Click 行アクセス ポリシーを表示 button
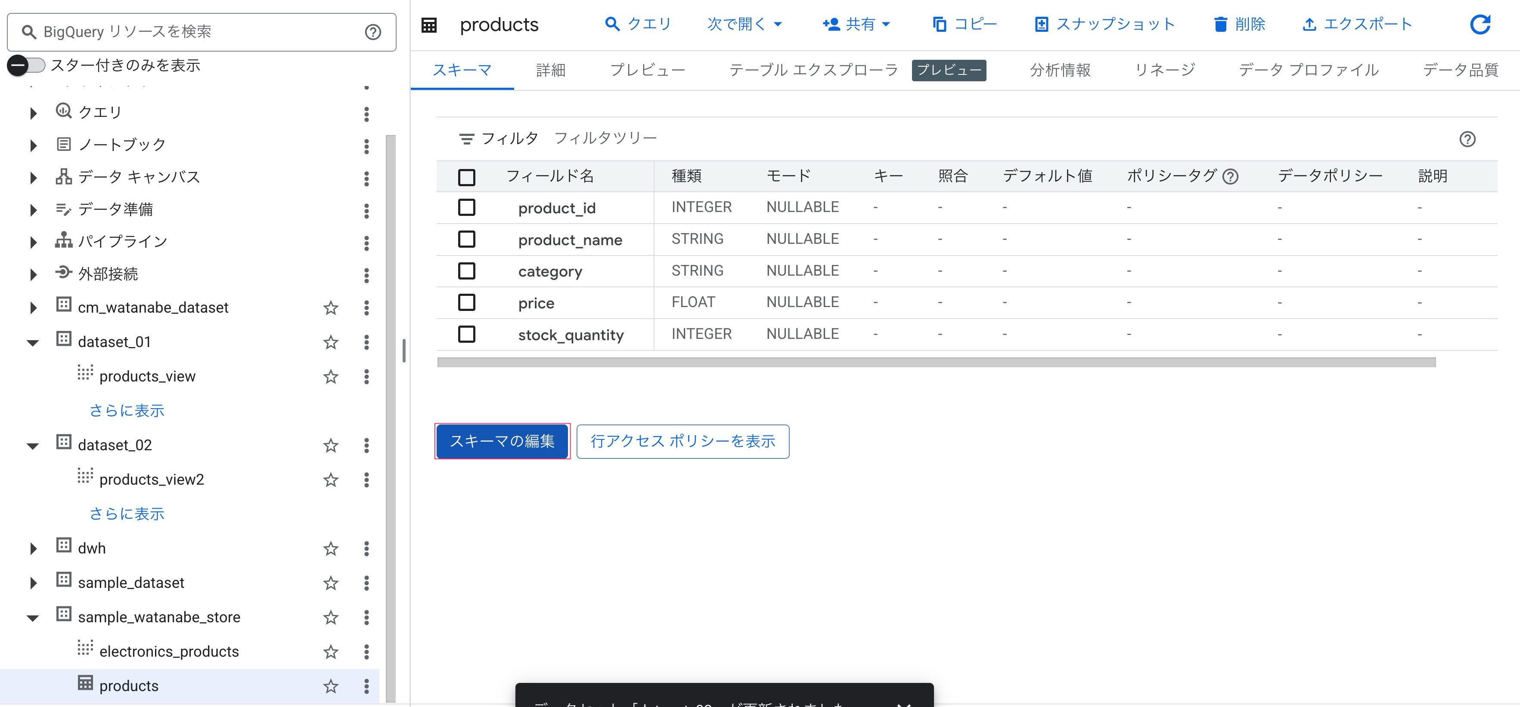The width and height of the screenshot is (1520, 707). point(682,441)
